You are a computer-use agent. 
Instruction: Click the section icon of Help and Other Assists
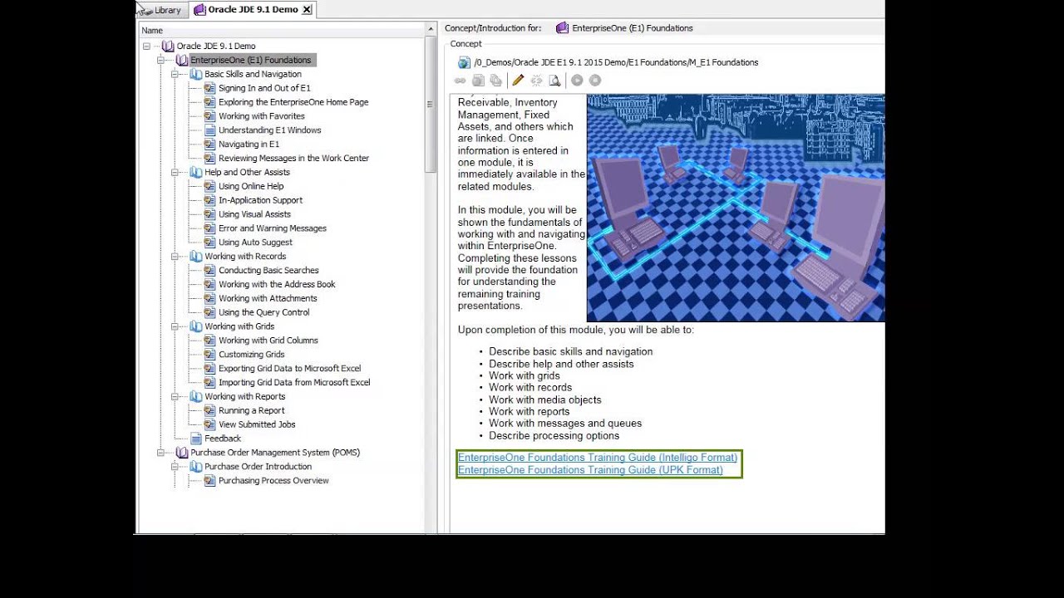(x=196, y=173)
